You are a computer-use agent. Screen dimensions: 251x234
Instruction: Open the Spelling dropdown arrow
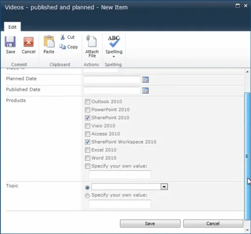coord(114,56)
